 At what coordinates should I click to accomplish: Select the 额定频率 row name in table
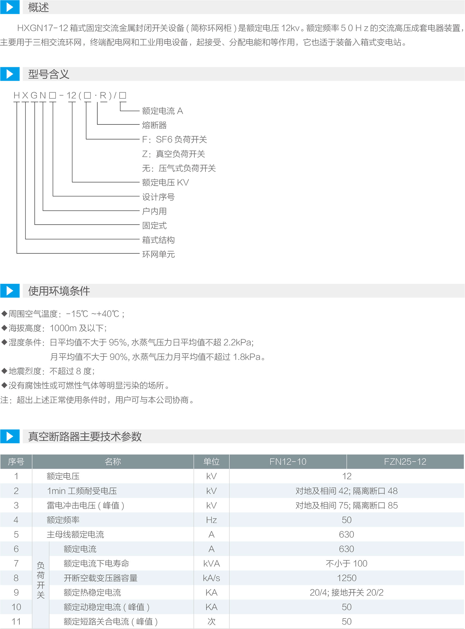pos(63,520)
